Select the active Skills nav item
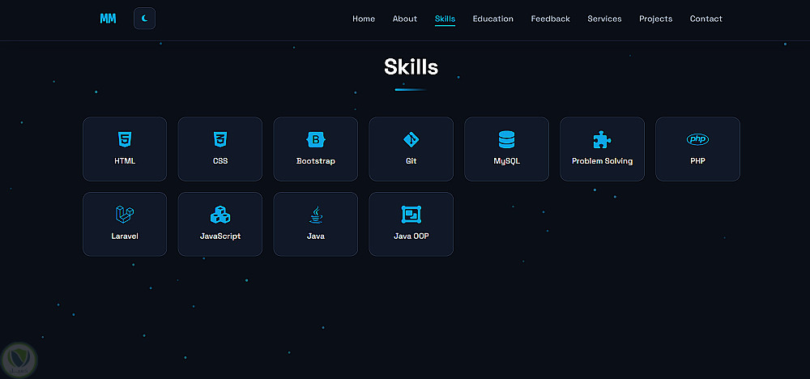810x379 pixels. pos(445,19)
